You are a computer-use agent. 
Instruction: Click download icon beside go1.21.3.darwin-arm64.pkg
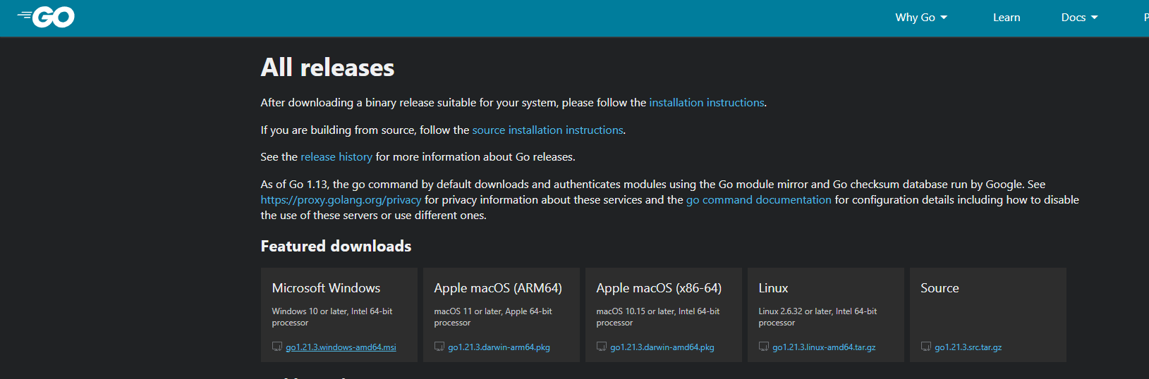[x=439, y=347]
